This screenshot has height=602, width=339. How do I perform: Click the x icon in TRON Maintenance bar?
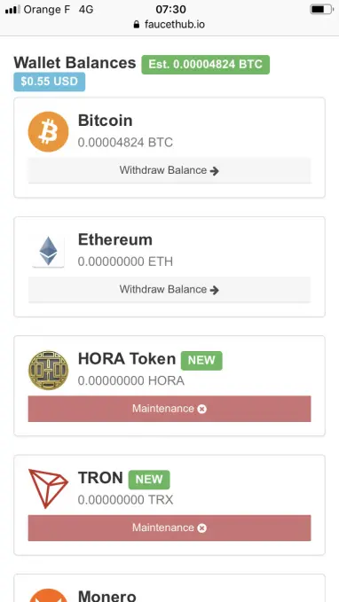coord(202,528)
